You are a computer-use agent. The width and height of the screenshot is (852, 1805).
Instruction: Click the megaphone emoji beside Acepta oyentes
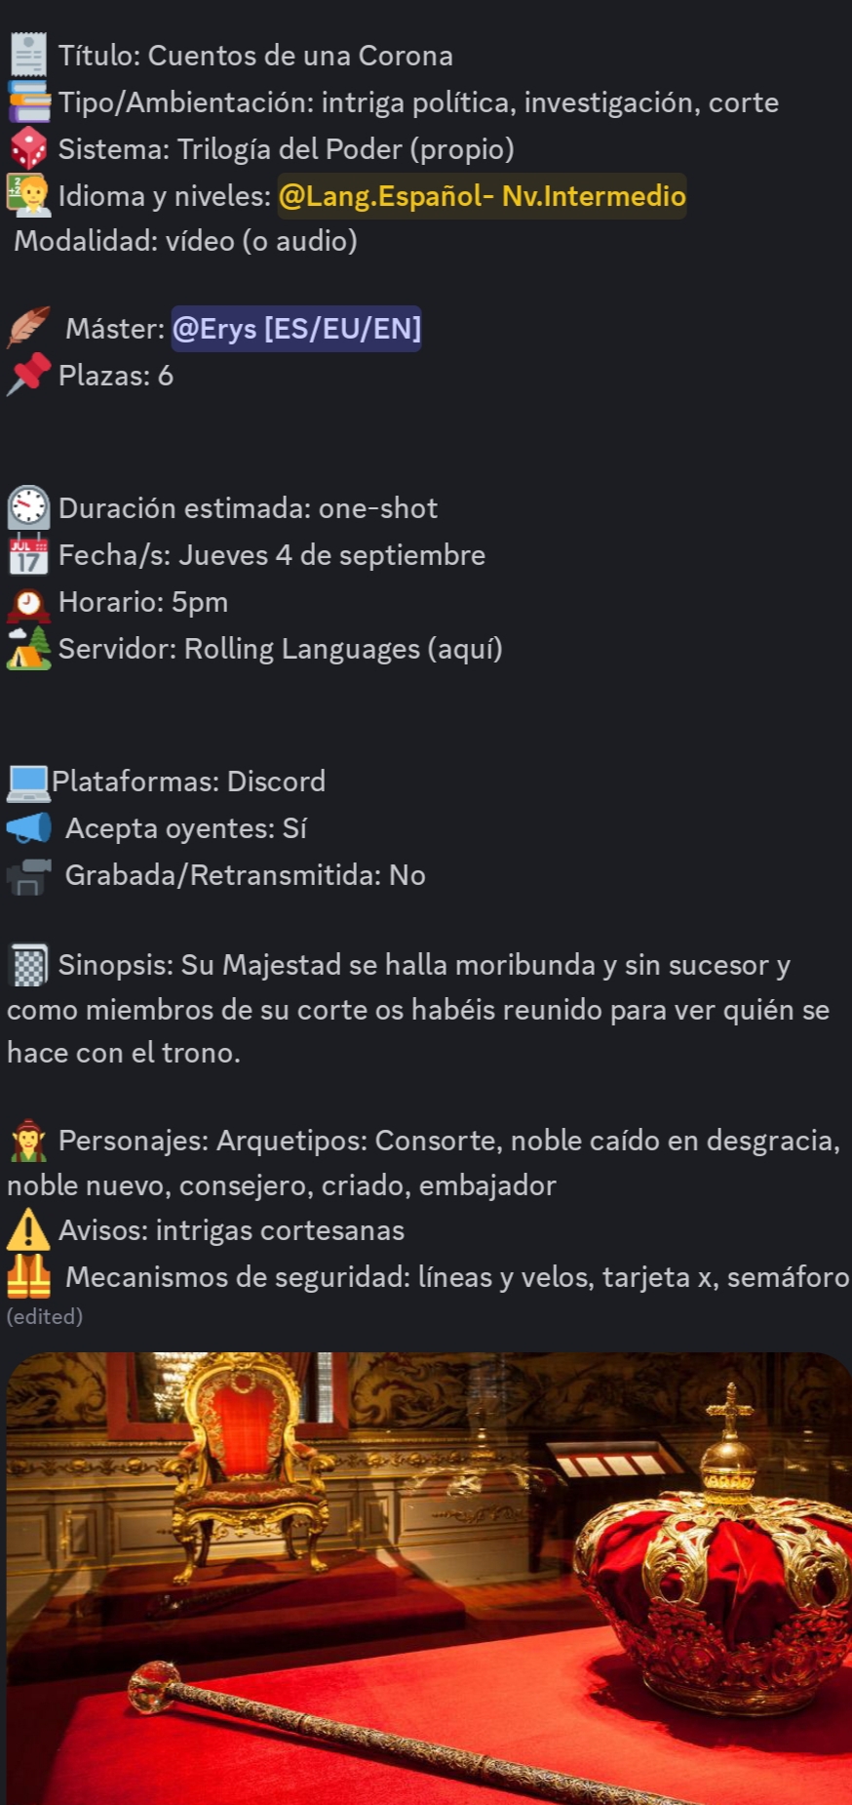pos(28,828)
